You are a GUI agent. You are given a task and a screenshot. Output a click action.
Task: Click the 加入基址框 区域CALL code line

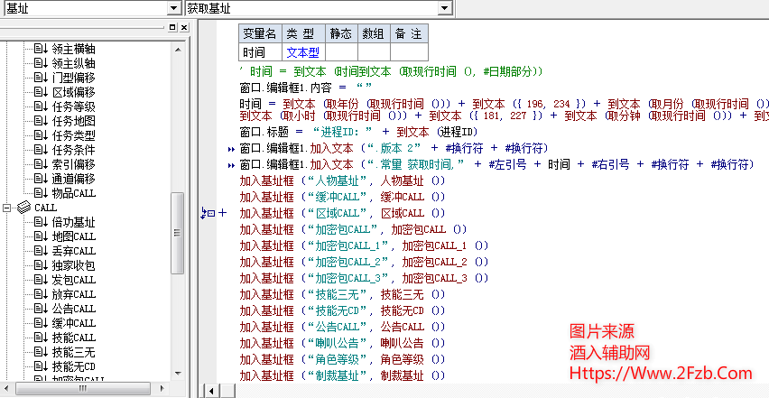tap(342, 213)
